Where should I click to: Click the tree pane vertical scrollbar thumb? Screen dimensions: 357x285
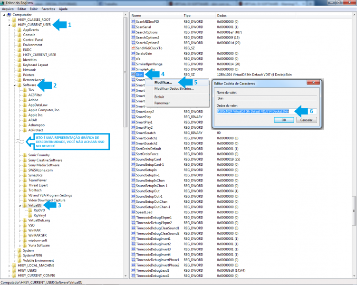[x=125, y=72]
